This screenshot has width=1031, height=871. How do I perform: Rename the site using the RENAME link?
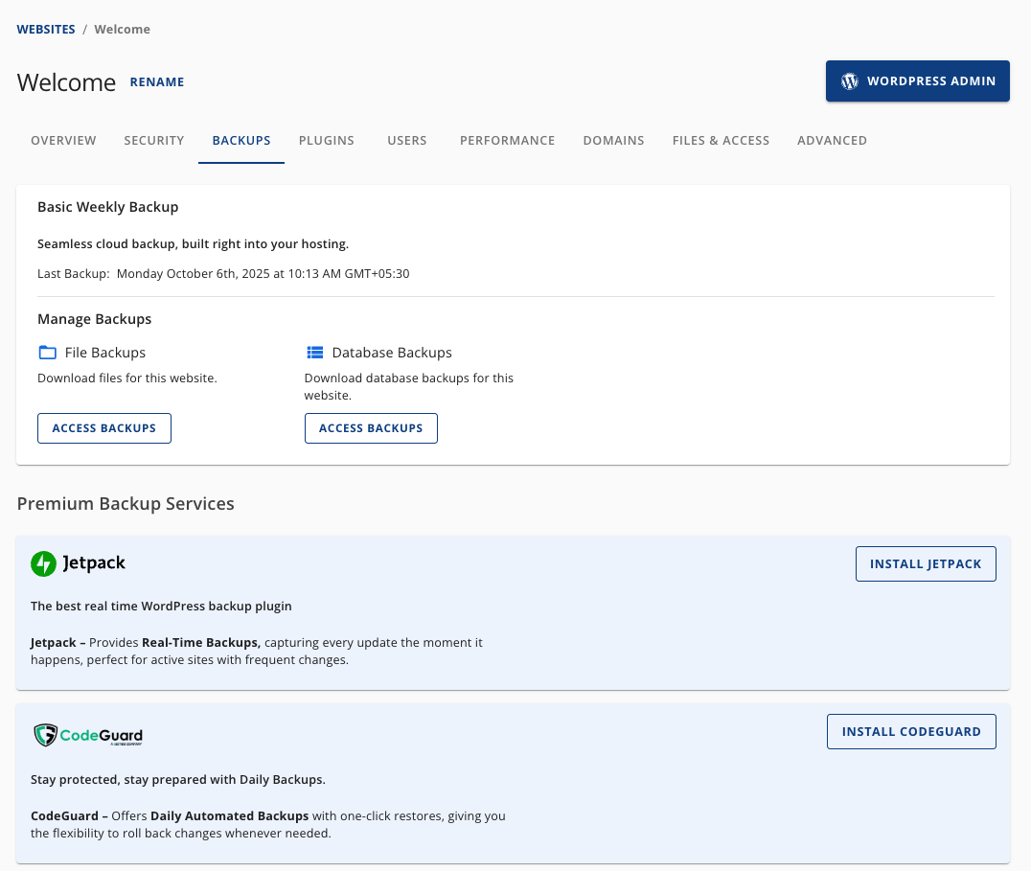(x=157, y=82)
